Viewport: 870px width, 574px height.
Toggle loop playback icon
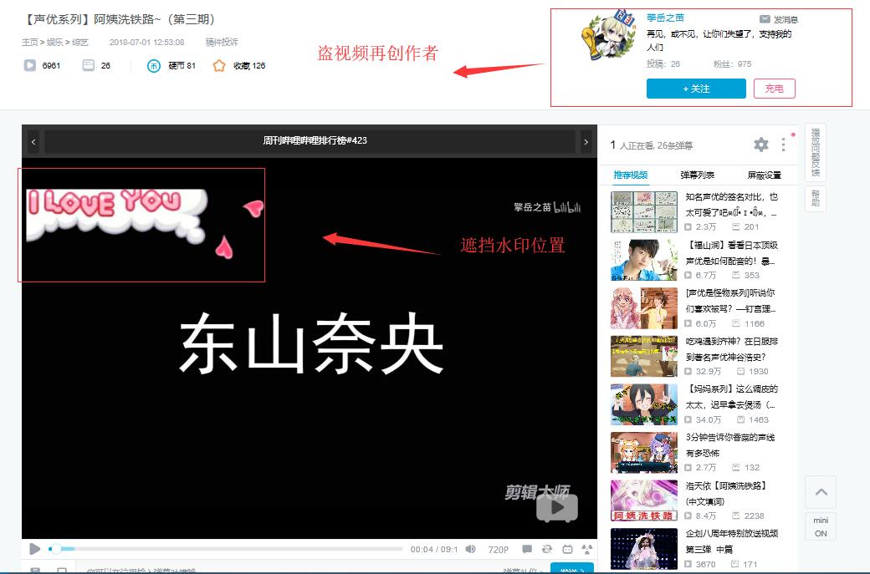(x=547, y=548)
